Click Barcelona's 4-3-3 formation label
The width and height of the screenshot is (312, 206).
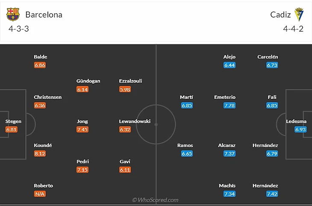coord(19,29)
